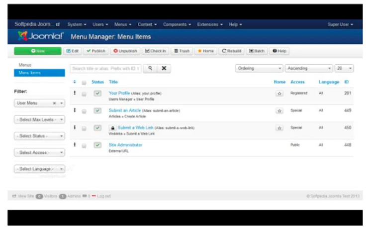Screen dimensions: 366x230
Task: Click the View Site icon in footer
Action: pos(14,196)
